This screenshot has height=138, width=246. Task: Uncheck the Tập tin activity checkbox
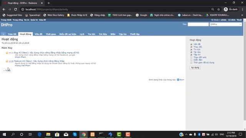[x=191, y=55]
